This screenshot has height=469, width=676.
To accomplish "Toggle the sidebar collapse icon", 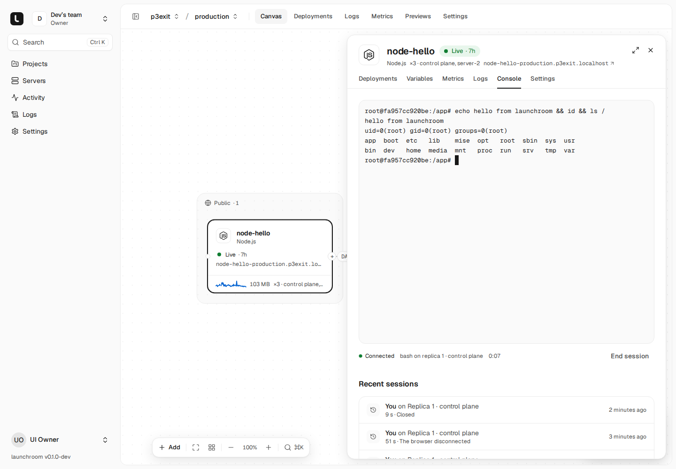I will point(136,16).
